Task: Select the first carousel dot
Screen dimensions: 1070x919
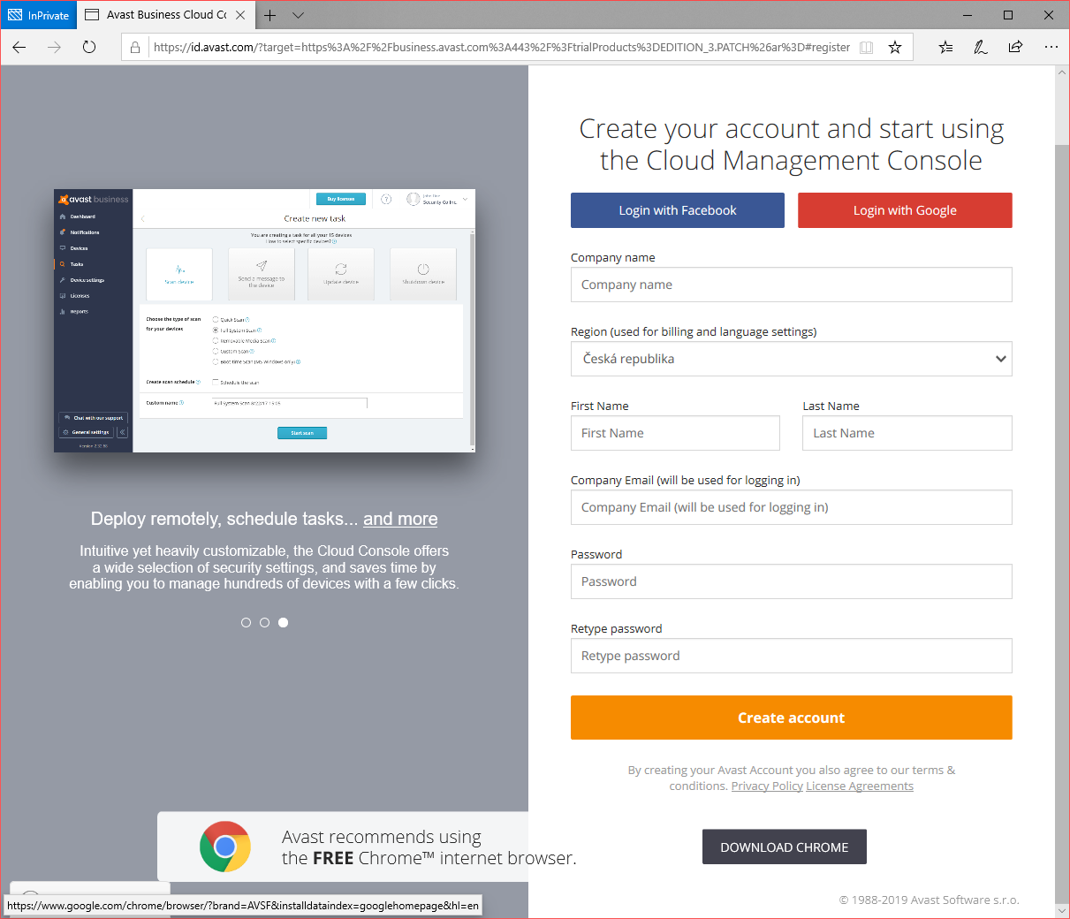Action: click(246, 622)
